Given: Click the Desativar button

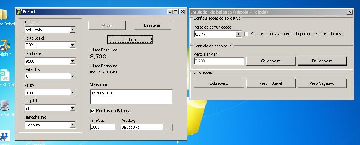Looking at the screenshot, I should (152, 26).
